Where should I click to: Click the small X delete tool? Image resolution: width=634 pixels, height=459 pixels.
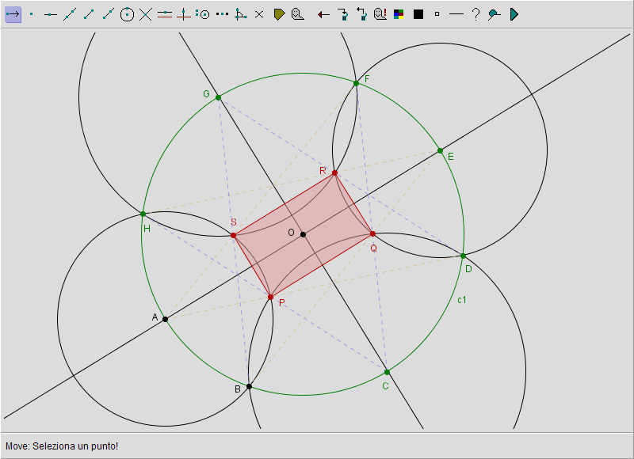tap(259, 14)
